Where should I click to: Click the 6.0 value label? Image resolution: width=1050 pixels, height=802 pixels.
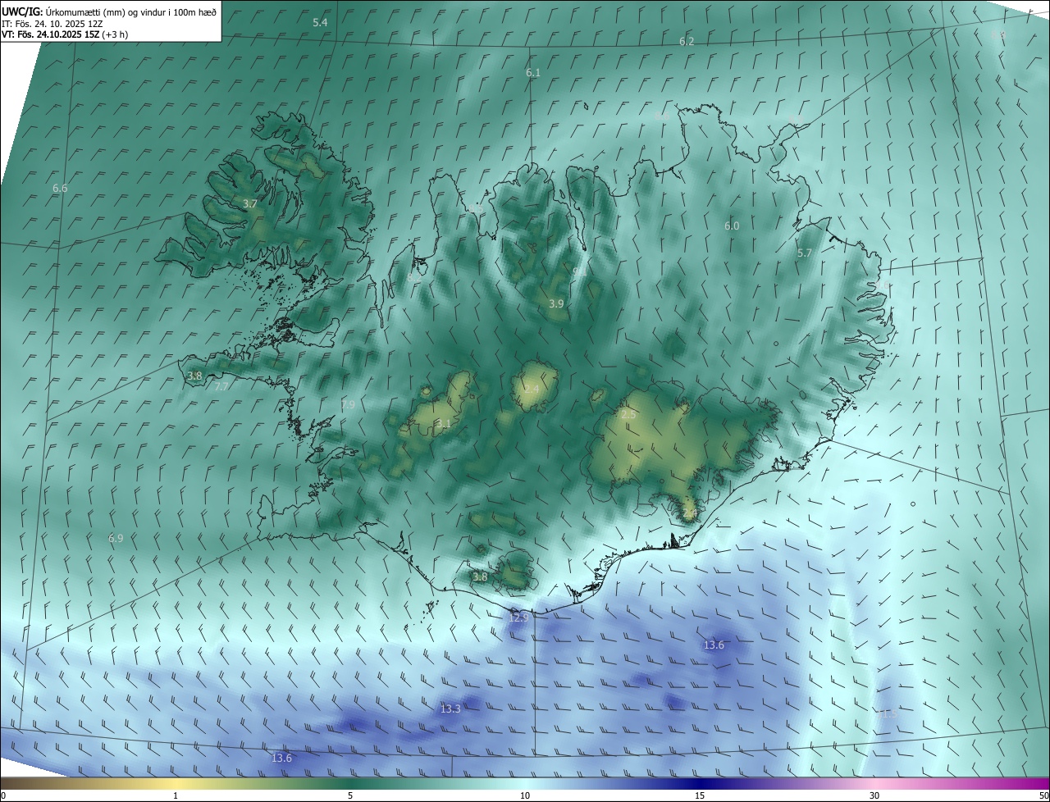[732, 226]
